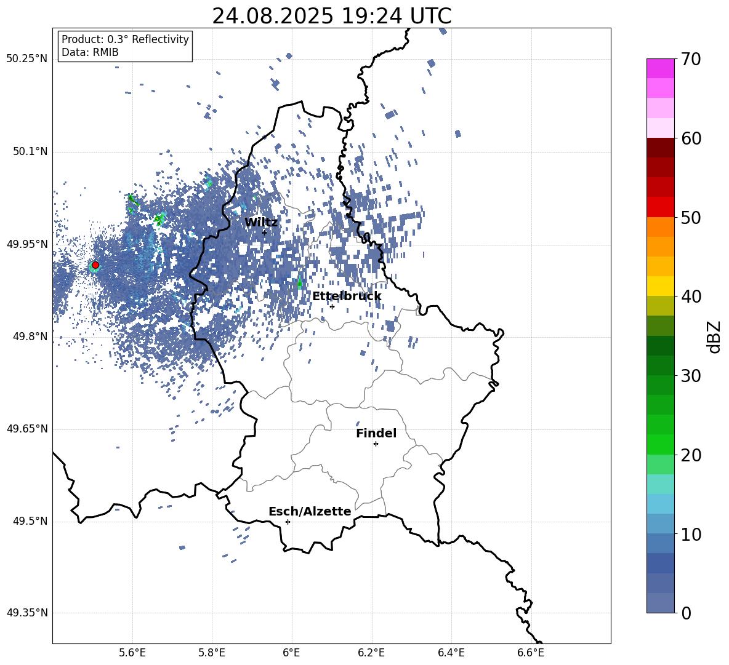The height and width of the screenshot is (665, 729).
Task: Click the 50.1°N latitude label
Action: pyautogui.click(x=30, y=151)
